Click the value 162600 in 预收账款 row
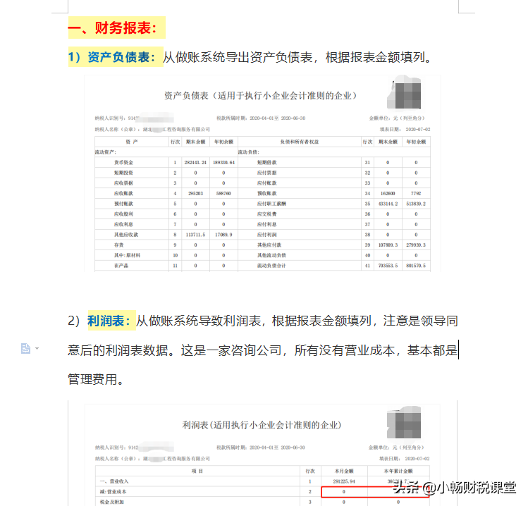Screen dimensions: 528x506 pos(388,193)
